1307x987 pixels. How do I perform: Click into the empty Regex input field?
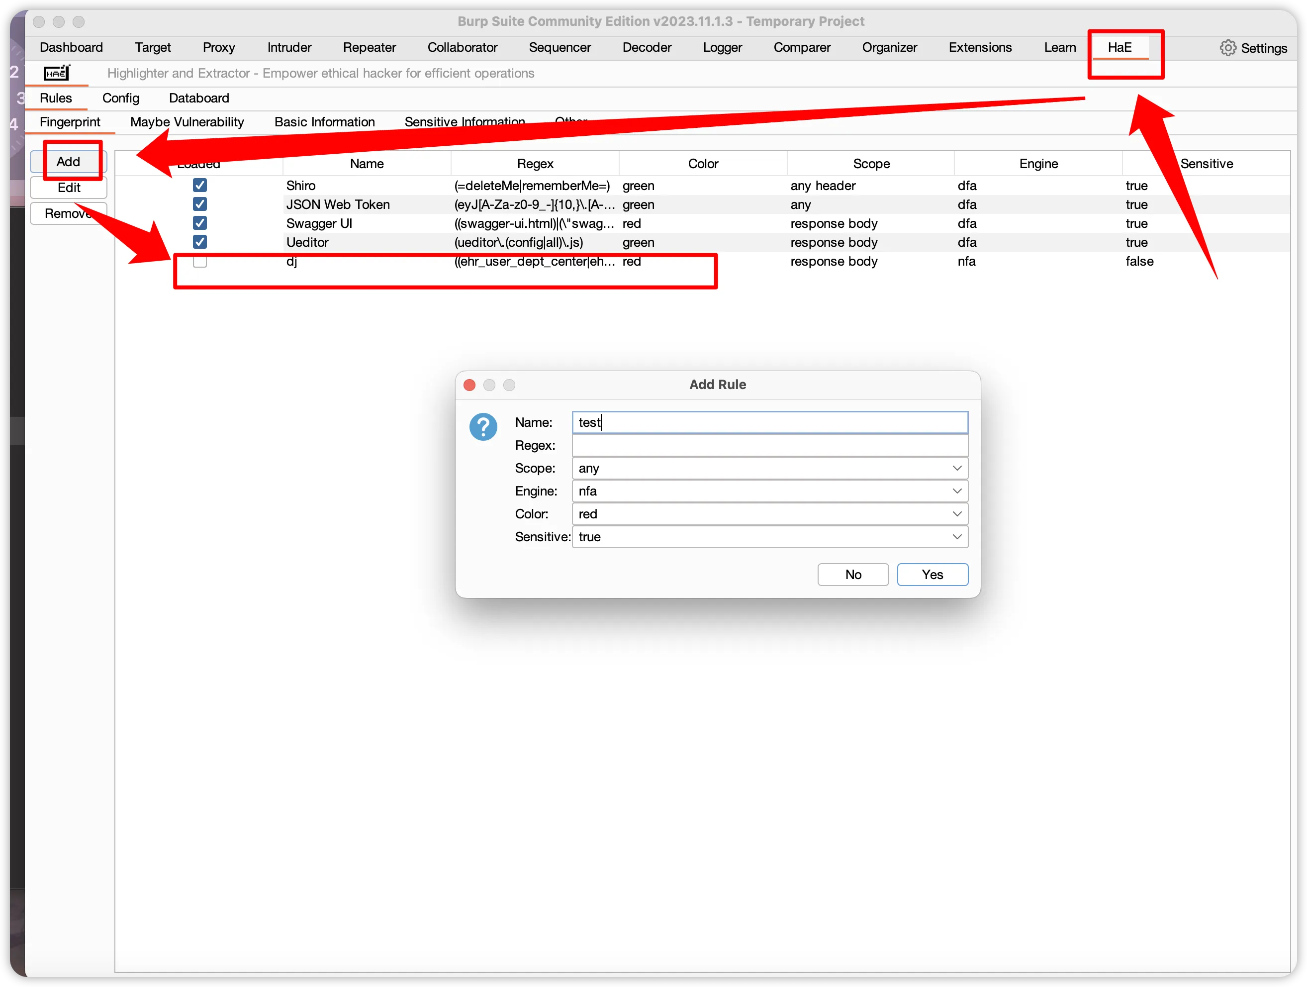tap(770, 446)
